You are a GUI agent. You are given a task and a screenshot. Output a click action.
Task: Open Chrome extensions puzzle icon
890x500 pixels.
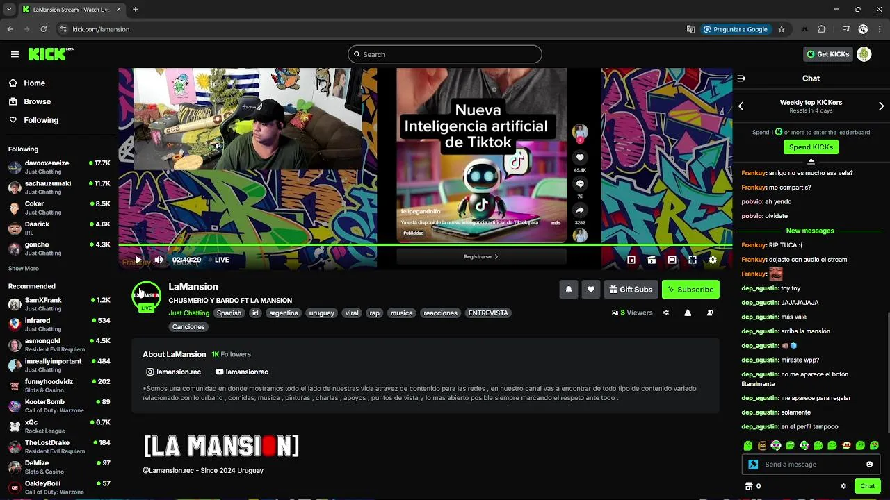point(822,29)
